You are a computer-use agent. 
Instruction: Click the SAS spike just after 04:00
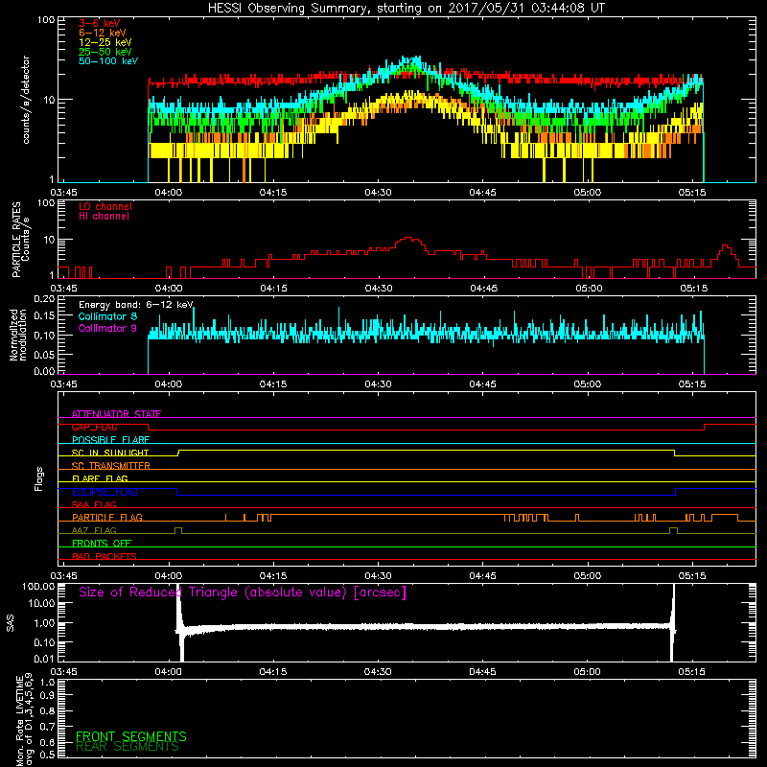(x=180, y=621)
